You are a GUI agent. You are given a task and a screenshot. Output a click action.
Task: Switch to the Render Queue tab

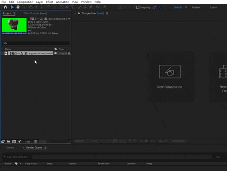(34, 147)
